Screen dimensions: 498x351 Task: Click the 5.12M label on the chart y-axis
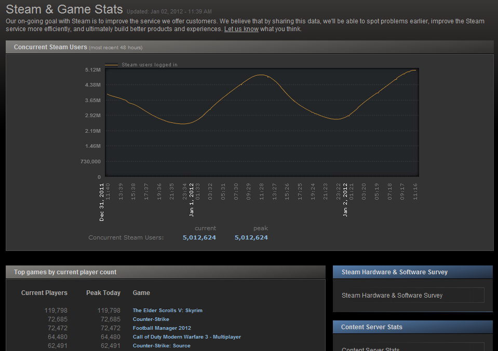tap(93, 69)
